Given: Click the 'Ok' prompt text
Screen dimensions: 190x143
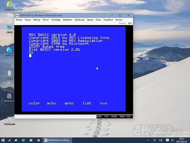Looking at the screenshot, I should (31, 53).
